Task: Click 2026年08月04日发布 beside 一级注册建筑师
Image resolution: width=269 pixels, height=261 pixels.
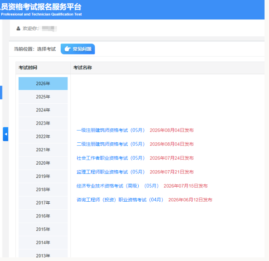Action: click(x=172, y=130)
